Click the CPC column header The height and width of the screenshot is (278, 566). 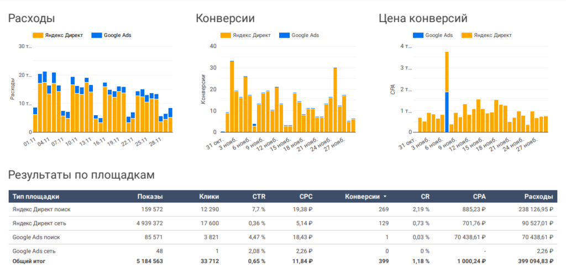(306, 196)
